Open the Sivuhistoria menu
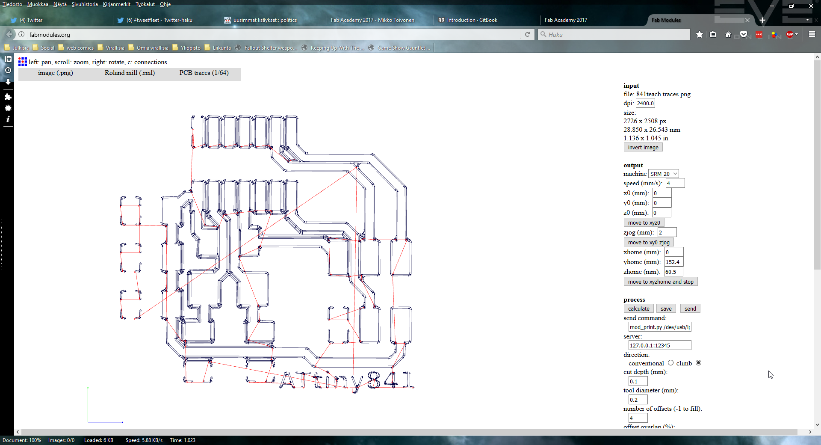821x445 pixels. pos(85,4)
